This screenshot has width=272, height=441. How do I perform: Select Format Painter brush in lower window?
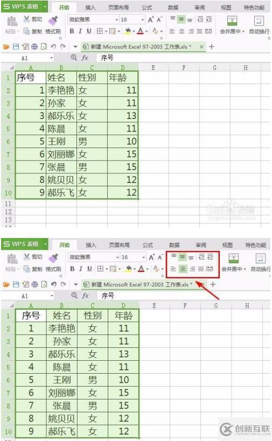53,257
